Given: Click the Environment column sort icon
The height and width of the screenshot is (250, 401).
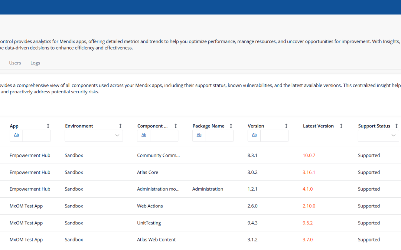Looking at the screenshot, I should point(120,126).
